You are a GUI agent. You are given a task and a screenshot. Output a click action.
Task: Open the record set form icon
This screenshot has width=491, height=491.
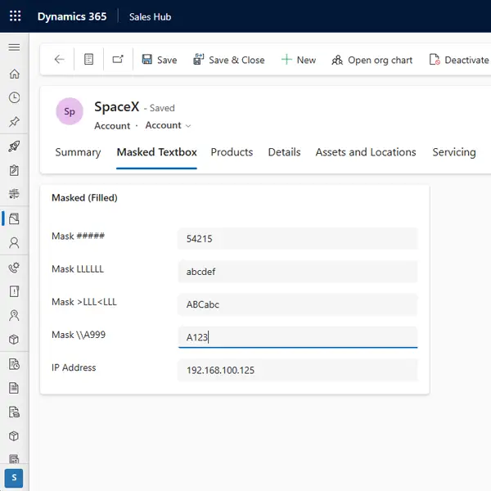pyautogui.click(x=88, y=59)
